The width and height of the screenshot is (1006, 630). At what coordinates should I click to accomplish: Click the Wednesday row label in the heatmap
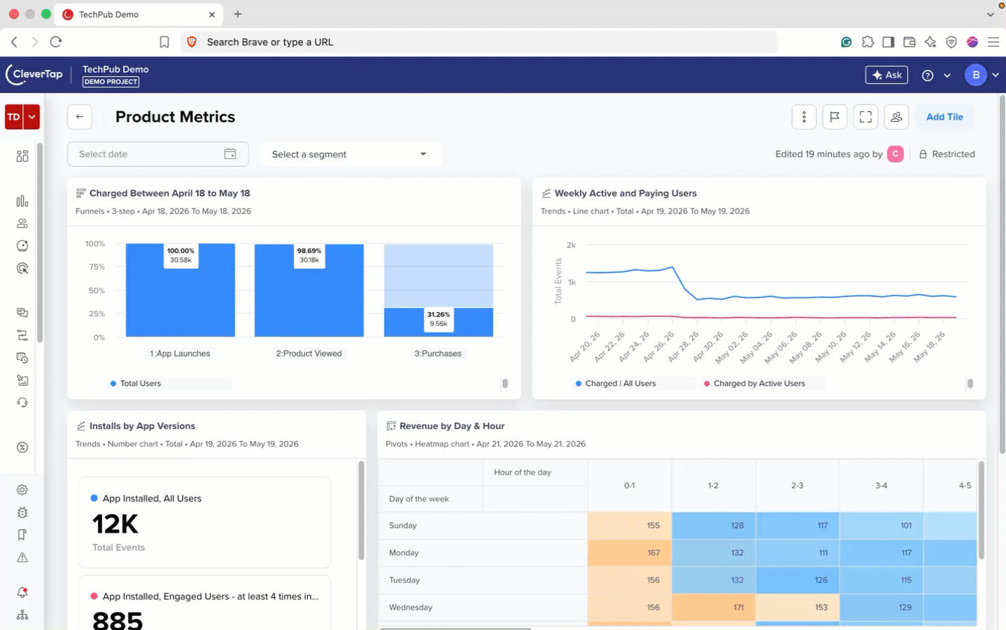click(411, 608)
